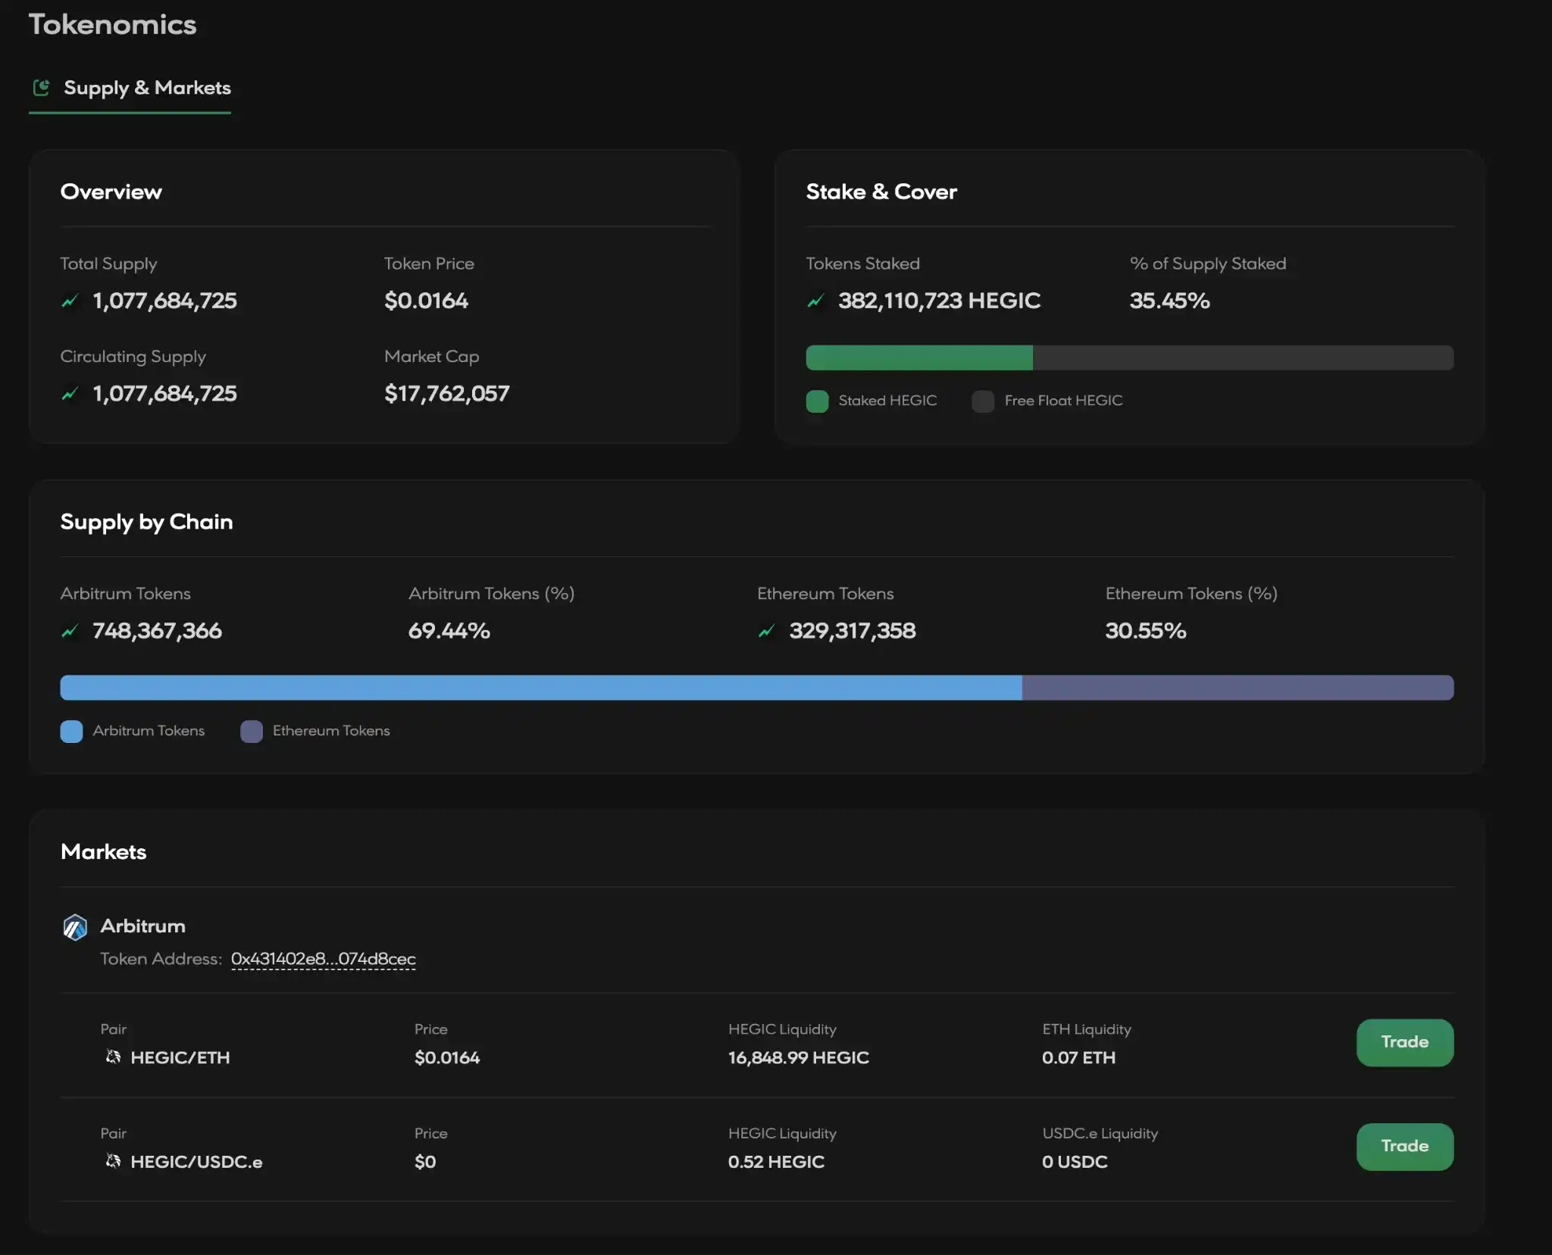Click the % of Supply Staked label
The width and height of the screenshot is (1552, 1255).
(1208, 264)
